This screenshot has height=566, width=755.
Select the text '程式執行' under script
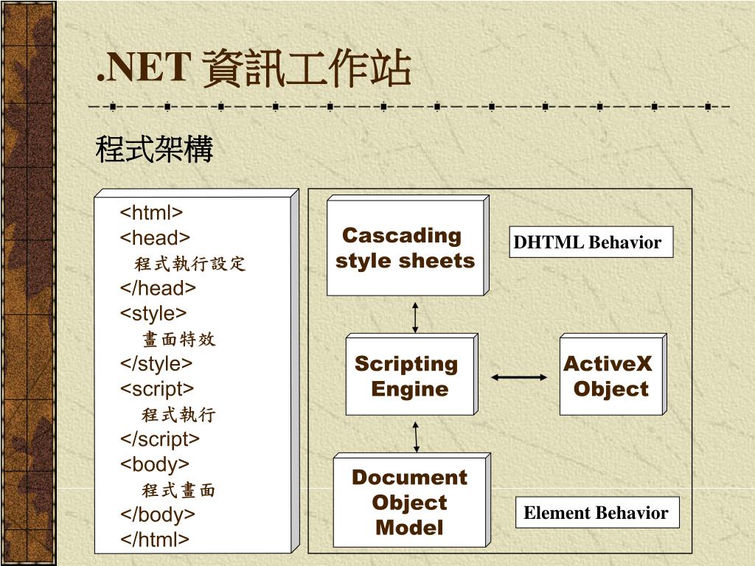tap(178, 414)
